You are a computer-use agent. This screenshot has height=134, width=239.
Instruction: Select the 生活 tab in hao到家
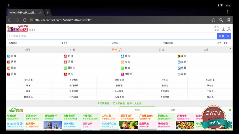click(x=137, y=110)
